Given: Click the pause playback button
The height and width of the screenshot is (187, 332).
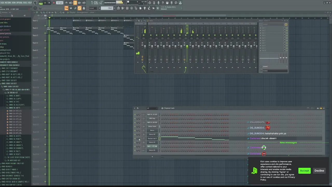Looking at the screenshot, I should tap(45, 3).
